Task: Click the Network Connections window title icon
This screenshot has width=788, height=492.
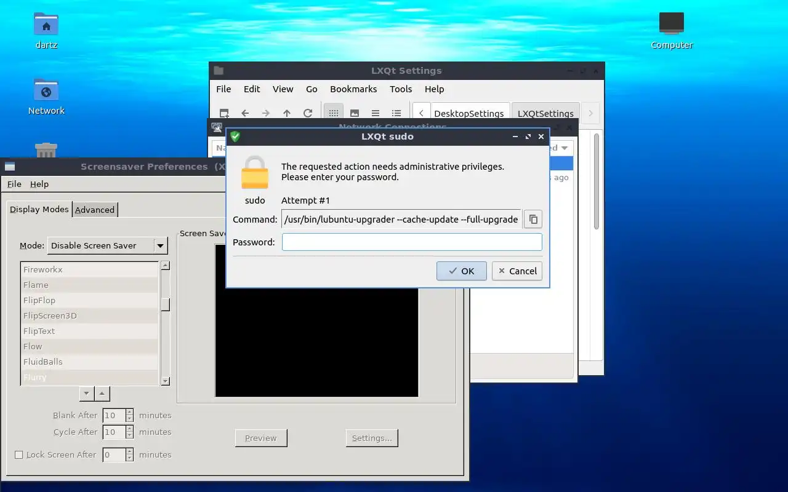Action: pyautogui.click(x=217, y=127)
